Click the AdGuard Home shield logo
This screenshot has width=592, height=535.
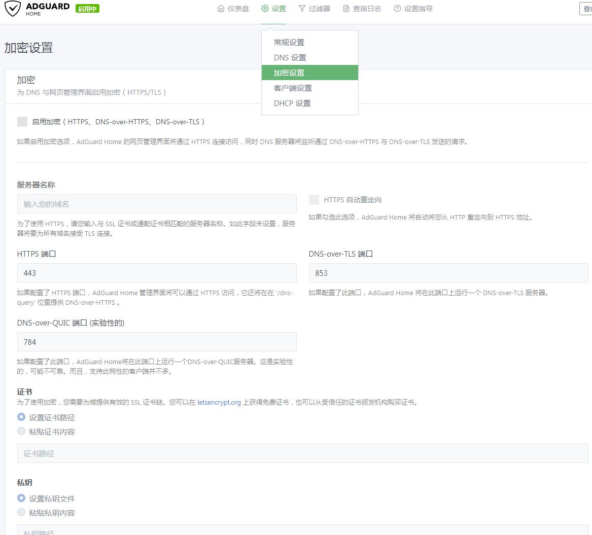13,9
